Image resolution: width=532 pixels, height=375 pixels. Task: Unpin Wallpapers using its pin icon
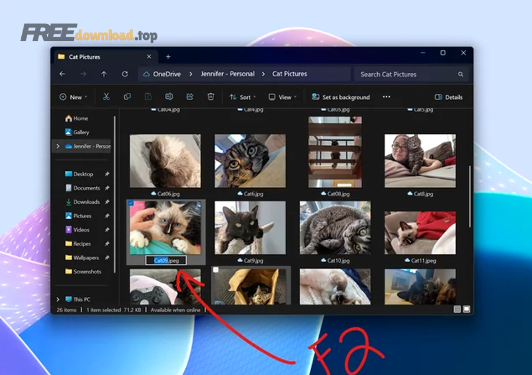click(107, 257)
